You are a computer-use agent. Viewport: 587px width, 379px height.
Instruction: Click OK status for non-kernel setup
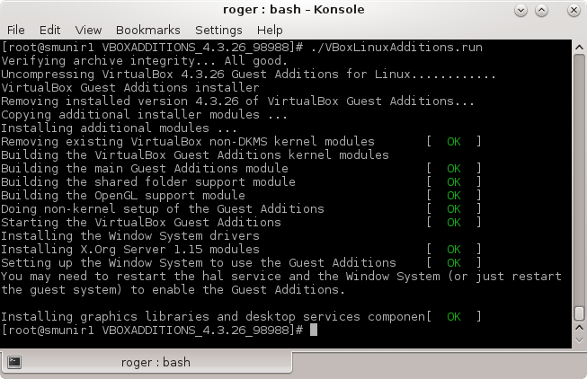coord(454,208)
